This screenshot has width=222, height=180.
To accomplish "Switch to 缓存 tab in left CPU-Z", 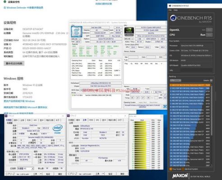I will tap(16, 120).
